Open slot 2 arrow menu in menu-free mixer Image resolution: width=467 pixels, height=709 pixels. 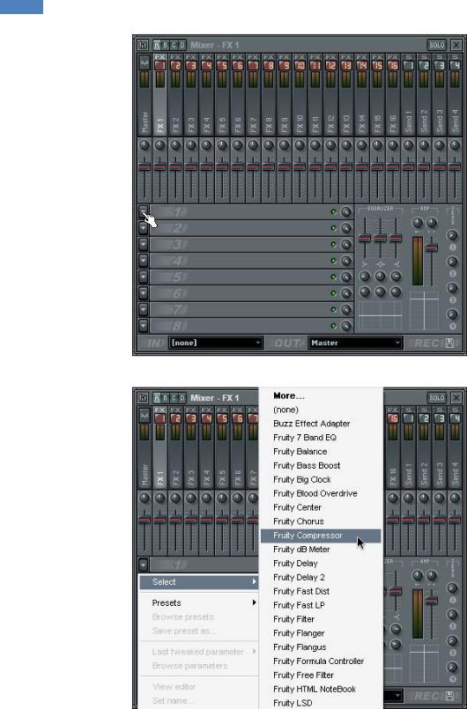143,228
